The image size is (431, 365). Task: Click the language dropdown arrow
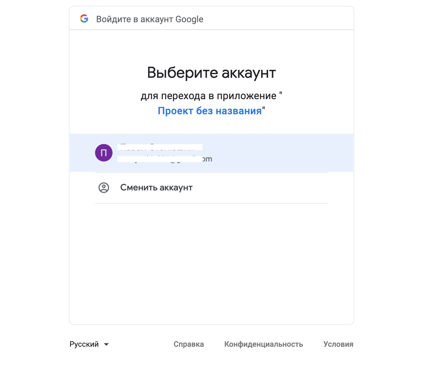tap(106, 344)
